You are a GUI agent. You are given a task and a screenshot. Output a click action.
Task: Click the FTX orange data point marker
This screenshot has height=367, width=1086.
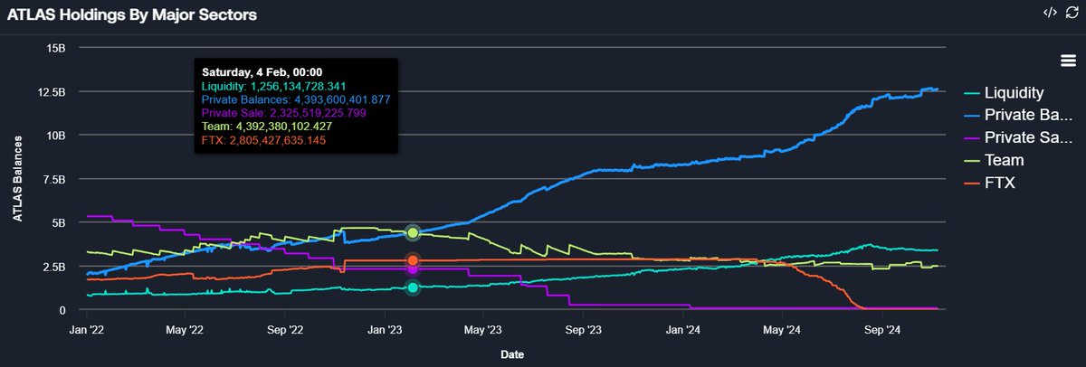(x=413, y=261)
